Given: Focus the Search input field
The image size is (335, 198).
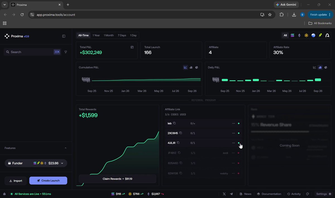Looking at the screenshot, I should click(32, 52).
